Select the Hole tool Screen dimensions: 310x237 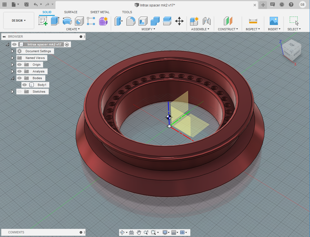pyautogui.click(x=79, y=21)
